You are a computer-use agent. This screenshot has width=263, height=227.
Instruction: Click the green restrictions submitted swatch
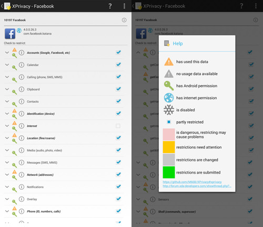coord(169,172)
